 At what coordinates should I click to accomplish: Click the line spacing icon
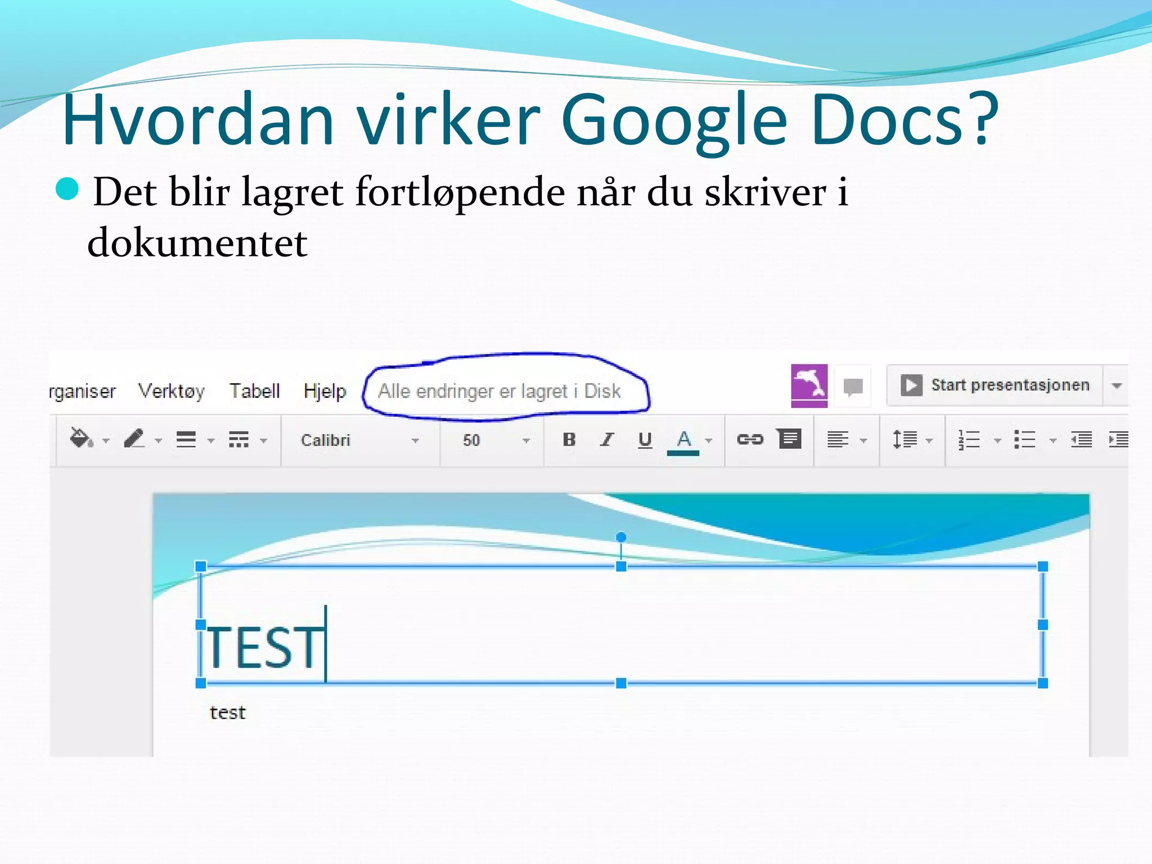tap(905, 439)
